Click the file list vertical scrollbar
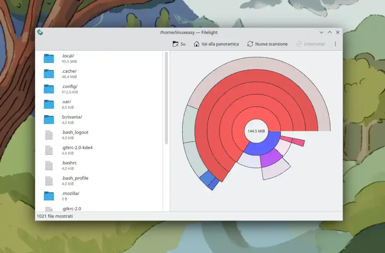 (x=166, y=98)
